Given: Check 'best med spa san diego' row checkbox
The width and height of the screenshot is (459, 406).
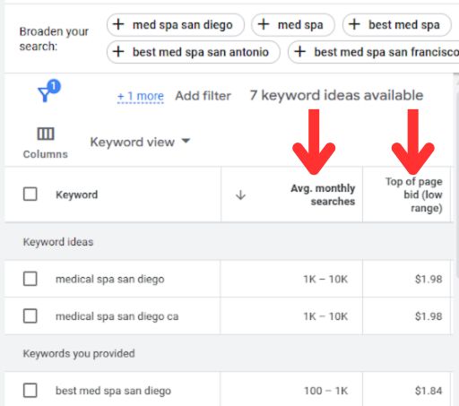Looking at the screenshot, I should click(x=30, y=391).
